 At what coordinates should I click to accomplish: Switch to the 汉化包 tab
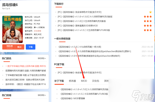coord(96,81)
